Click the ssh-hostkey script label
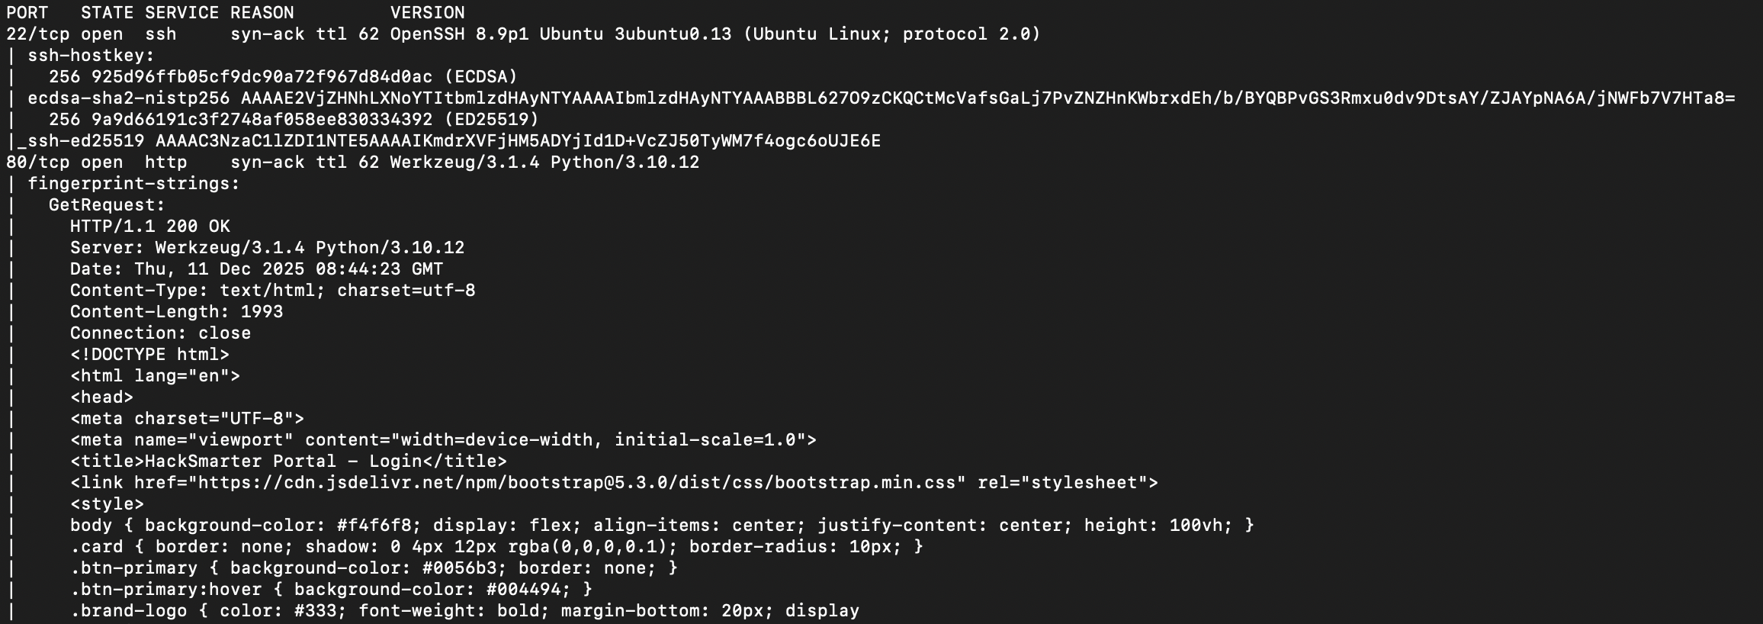 point(91,56)
